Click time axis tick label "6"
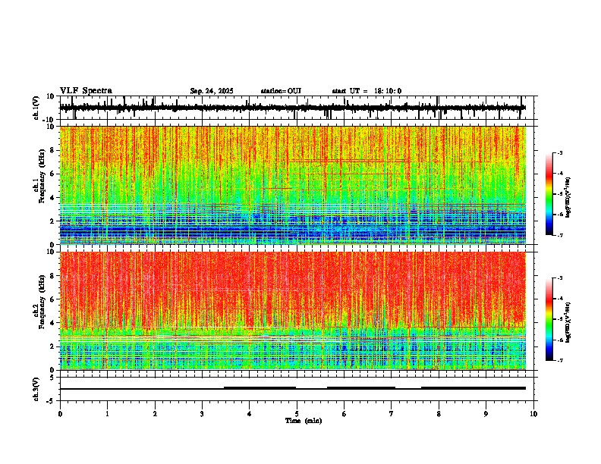601x464 pixels. pyautogui.click(x=345, y=414)
